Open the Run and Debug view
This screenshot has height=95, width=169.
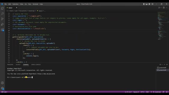[x=2, y=24]
